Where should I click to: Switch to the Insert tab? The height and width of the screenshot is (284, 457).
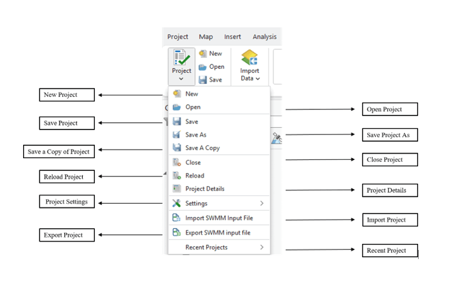click(232, 36)
